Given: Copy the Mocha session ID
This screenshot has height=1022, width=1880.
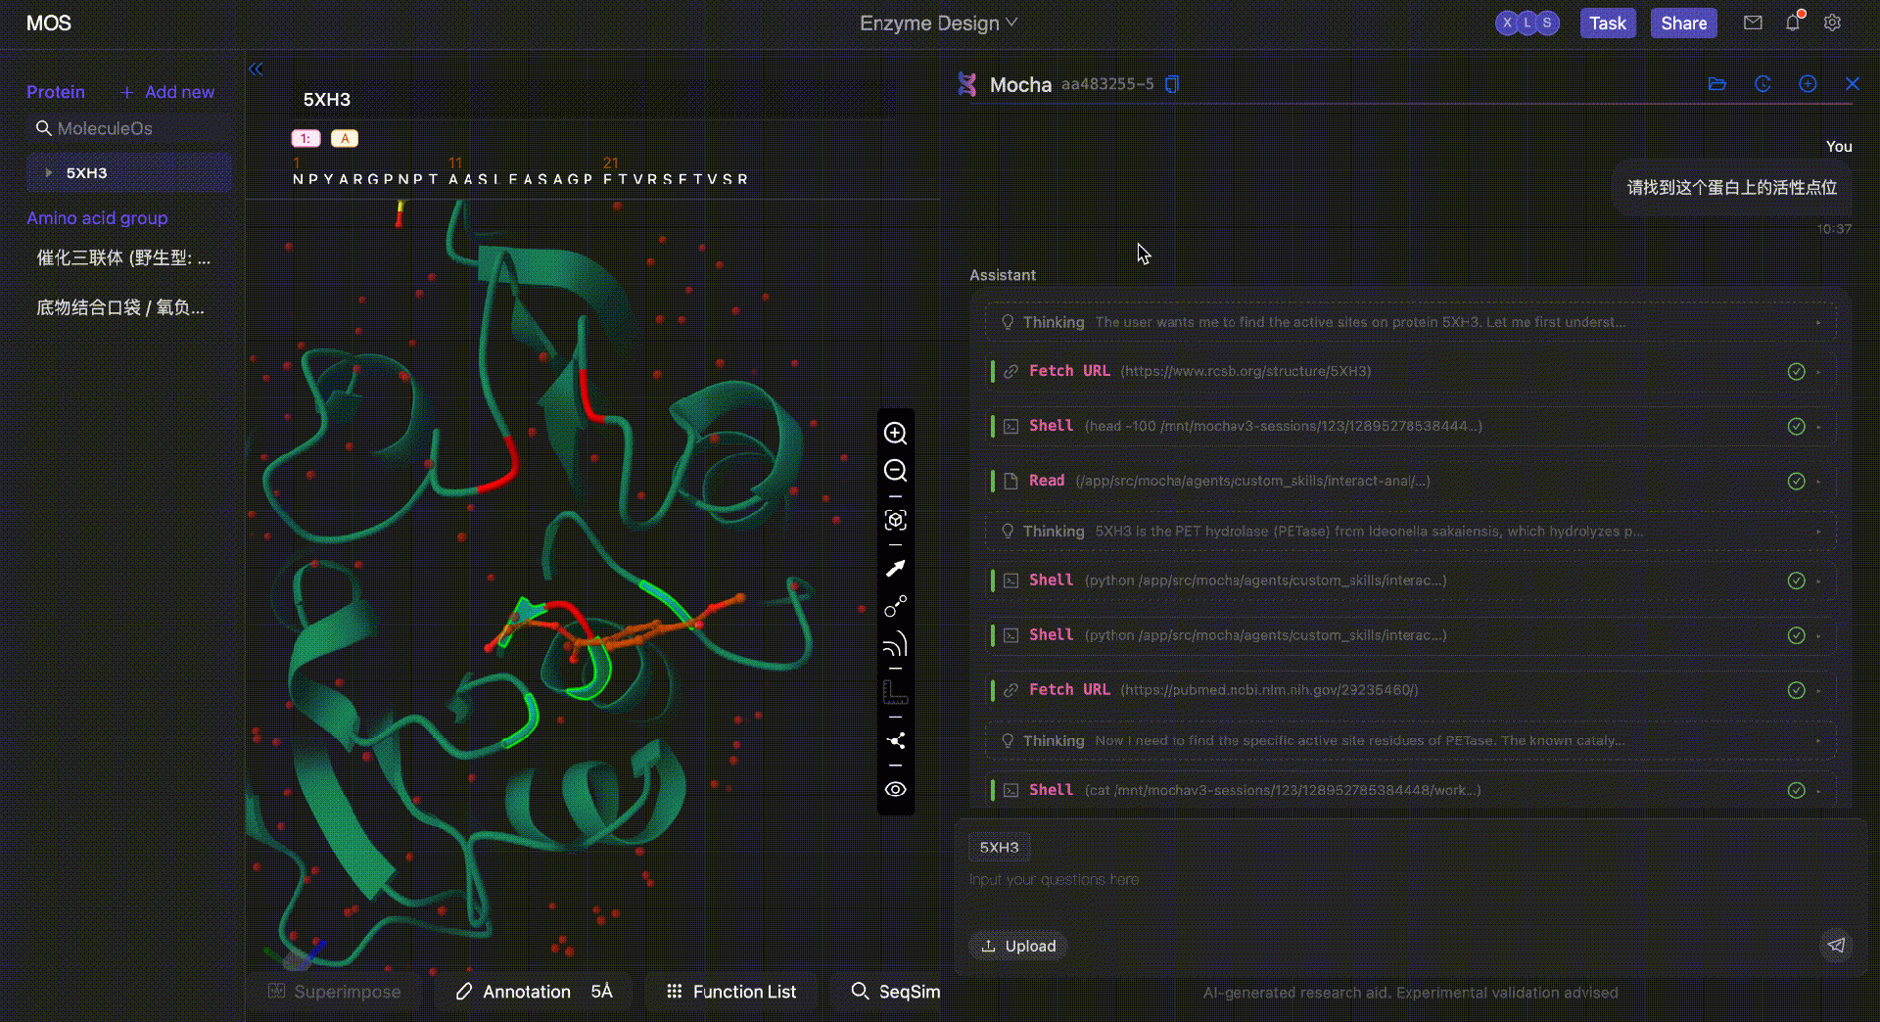Looking at the screenshot, I should (1172, 84).
